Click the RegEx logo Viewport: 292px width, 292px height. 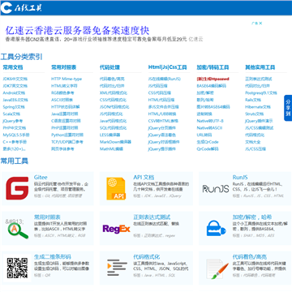116,229
